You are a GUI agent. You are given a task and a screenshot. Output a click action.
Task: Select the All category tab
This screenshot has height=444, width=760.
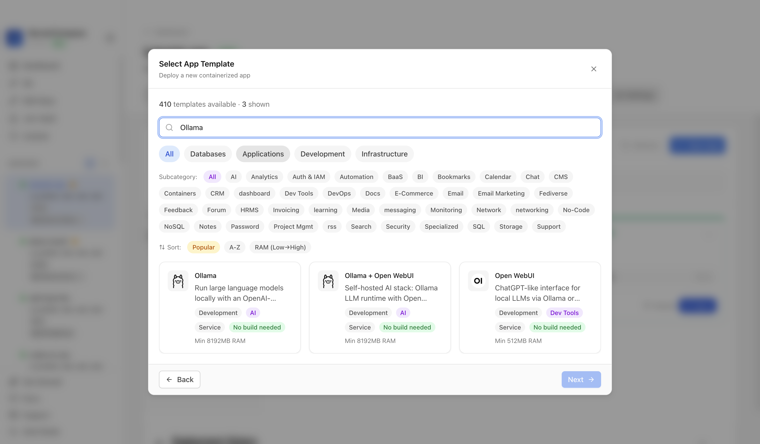[169, 154]
